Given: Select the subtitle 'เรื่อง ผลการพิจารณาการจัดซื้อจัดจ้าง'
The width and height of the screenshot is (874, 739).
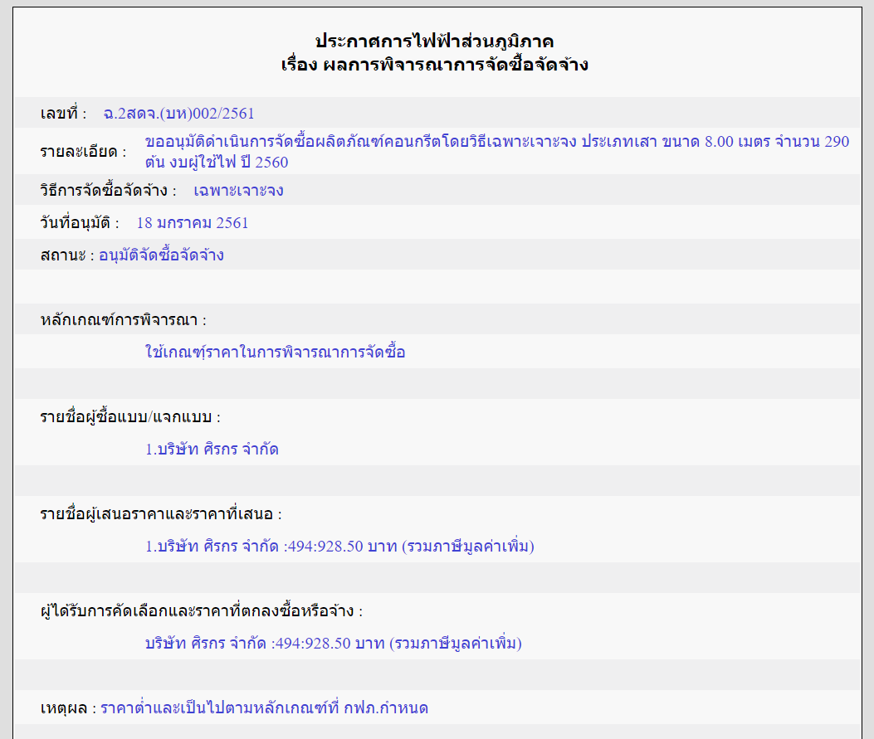Looking at the screenshot, I should coord(434,65).
